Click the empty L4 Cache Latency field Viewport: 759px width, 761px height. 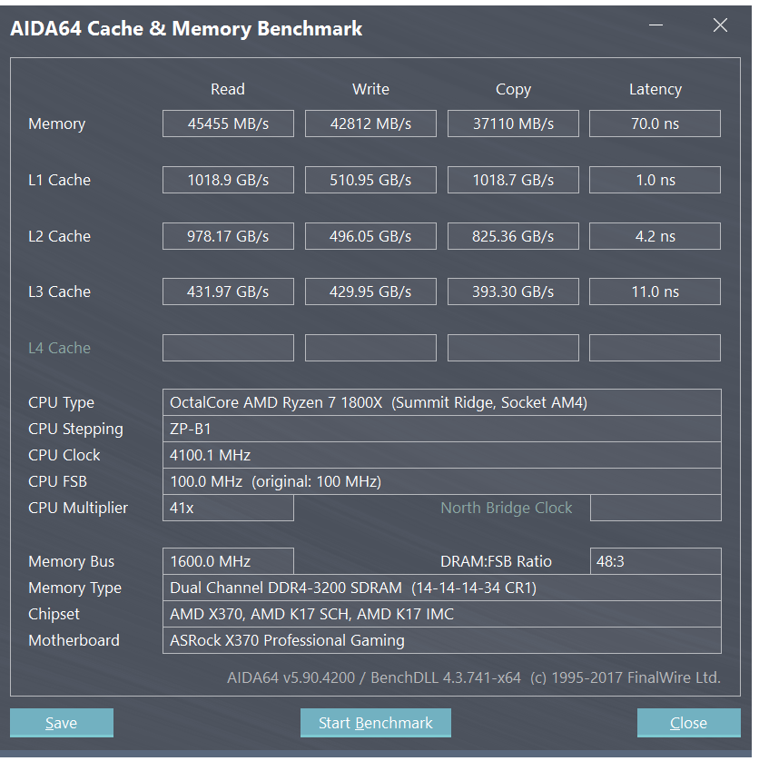pyautogui.click(x=655, y=348)
